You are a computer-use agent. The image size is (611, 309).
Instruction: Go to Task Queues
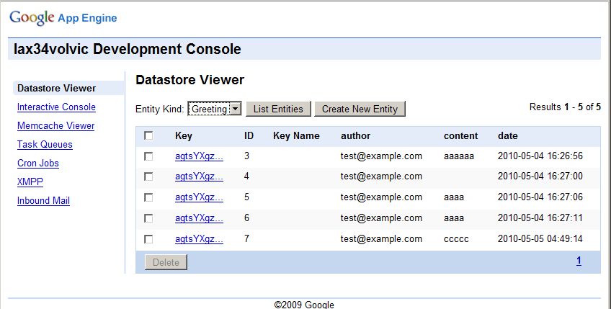[45, 144]
